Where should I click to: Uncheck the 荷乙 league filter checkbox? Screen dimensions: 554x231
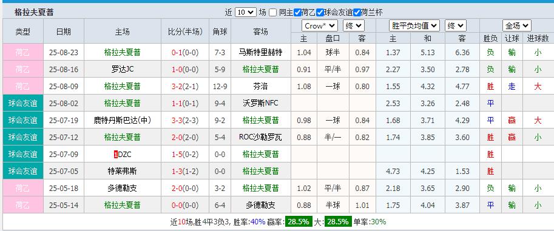(x=297, y=12)
